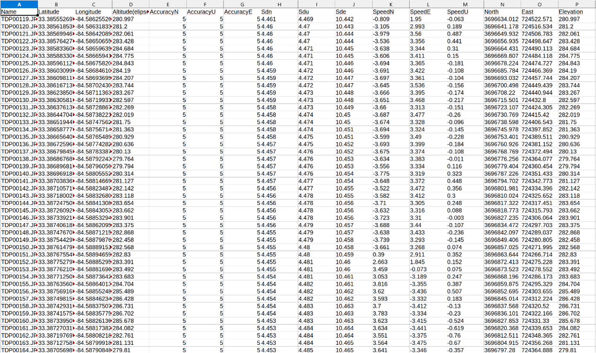Click North value 3696868.196
Image resolution: width=596 pixels, height=353 pixels.
coord(501,277)
